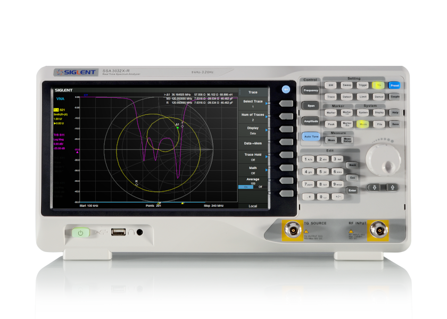
Task: Open the System menu key
Action: pyautogui.click(x=363, y=112)
